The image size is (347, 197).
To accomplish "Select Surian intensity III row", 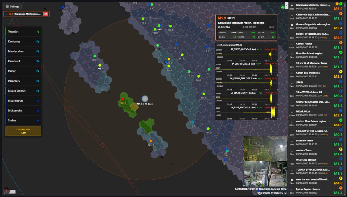I will pos(23,121).
